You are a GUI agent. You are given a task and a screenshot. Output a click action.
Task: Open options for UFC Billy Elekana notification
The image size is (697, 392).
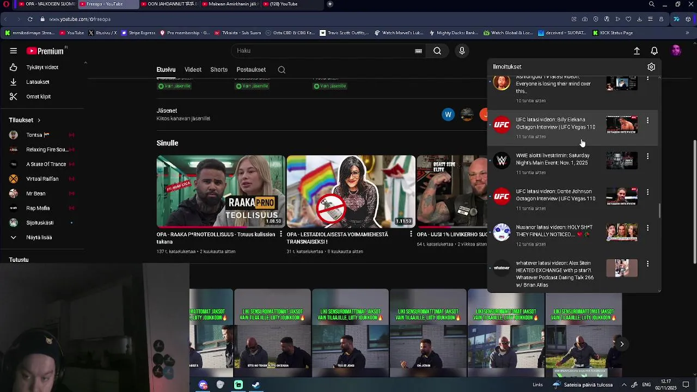click(x=647, y=120)
